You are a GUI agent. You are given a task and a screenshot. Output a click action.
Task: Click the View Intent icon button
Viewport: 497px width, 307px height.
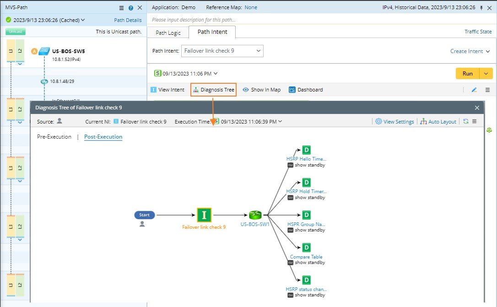tap(154, 90)
